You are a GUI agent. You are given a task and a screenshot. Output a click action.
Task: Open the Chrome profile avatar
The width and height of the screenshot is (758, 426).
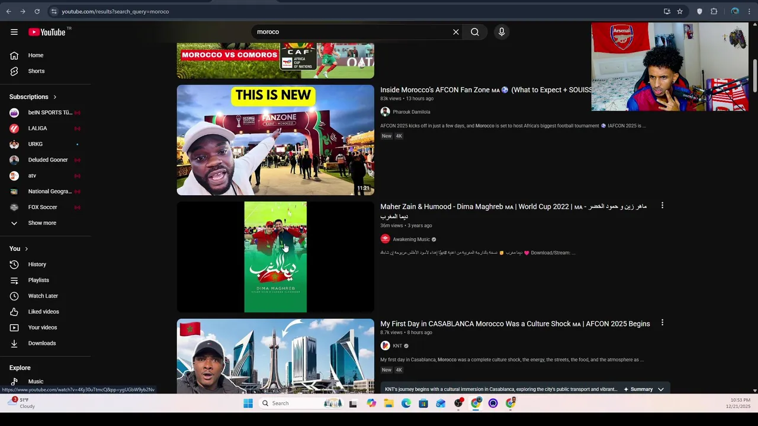coord(735,11)
